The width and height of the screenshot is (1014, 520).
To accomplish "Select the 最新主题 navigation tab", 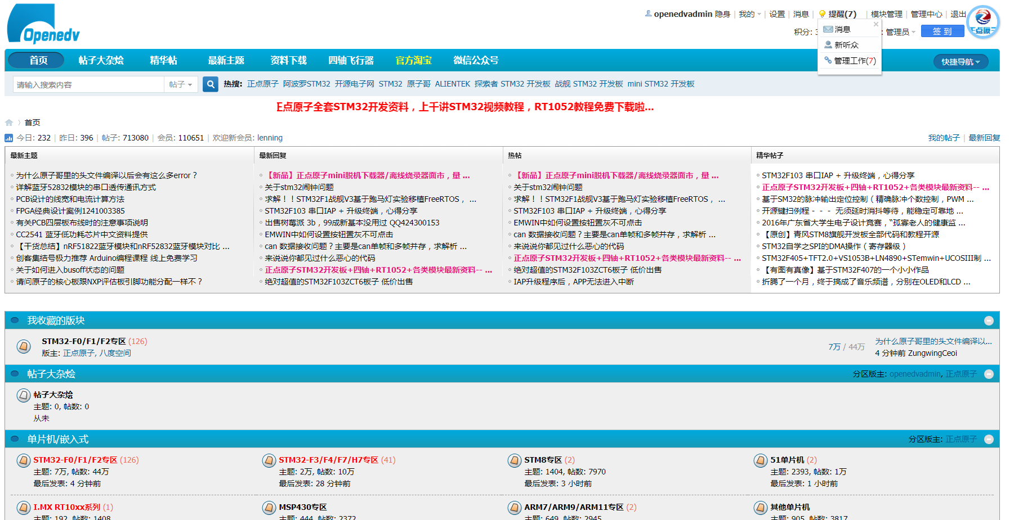I will 226,60.
